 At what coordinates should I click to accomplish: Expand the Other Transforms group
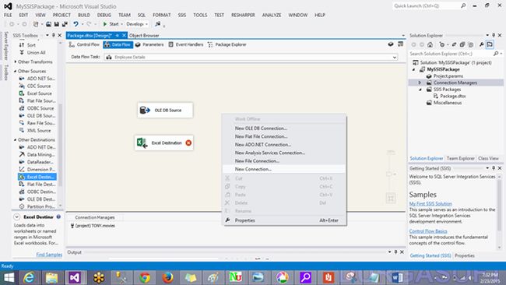point(15,62)
